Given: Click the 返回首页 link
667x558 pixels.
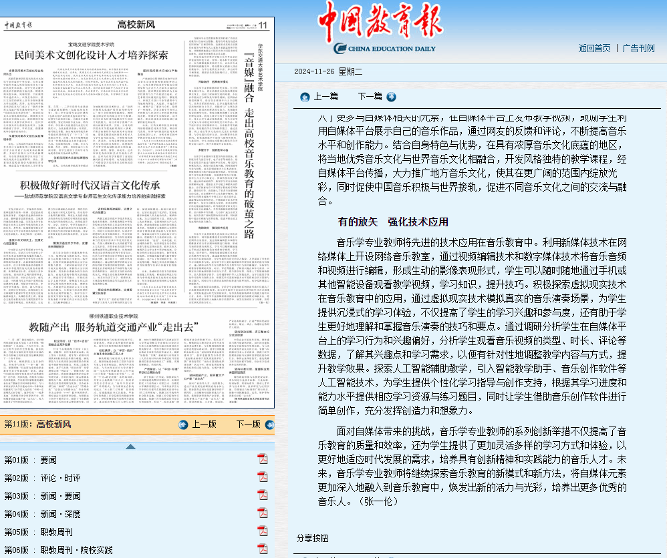Looking at the screenshot, I should click(x=594, y=48).
